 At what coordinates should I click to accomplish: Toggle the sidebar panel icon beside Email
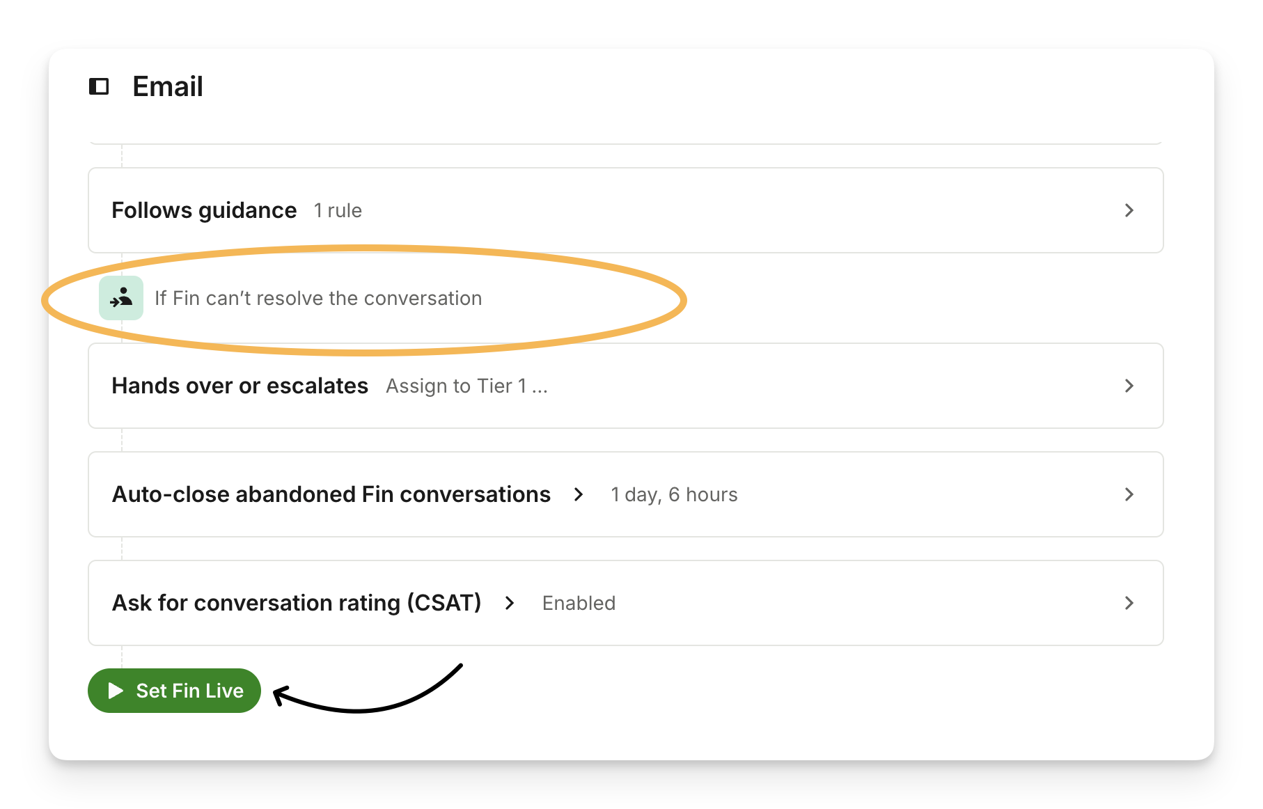[99, 86]
